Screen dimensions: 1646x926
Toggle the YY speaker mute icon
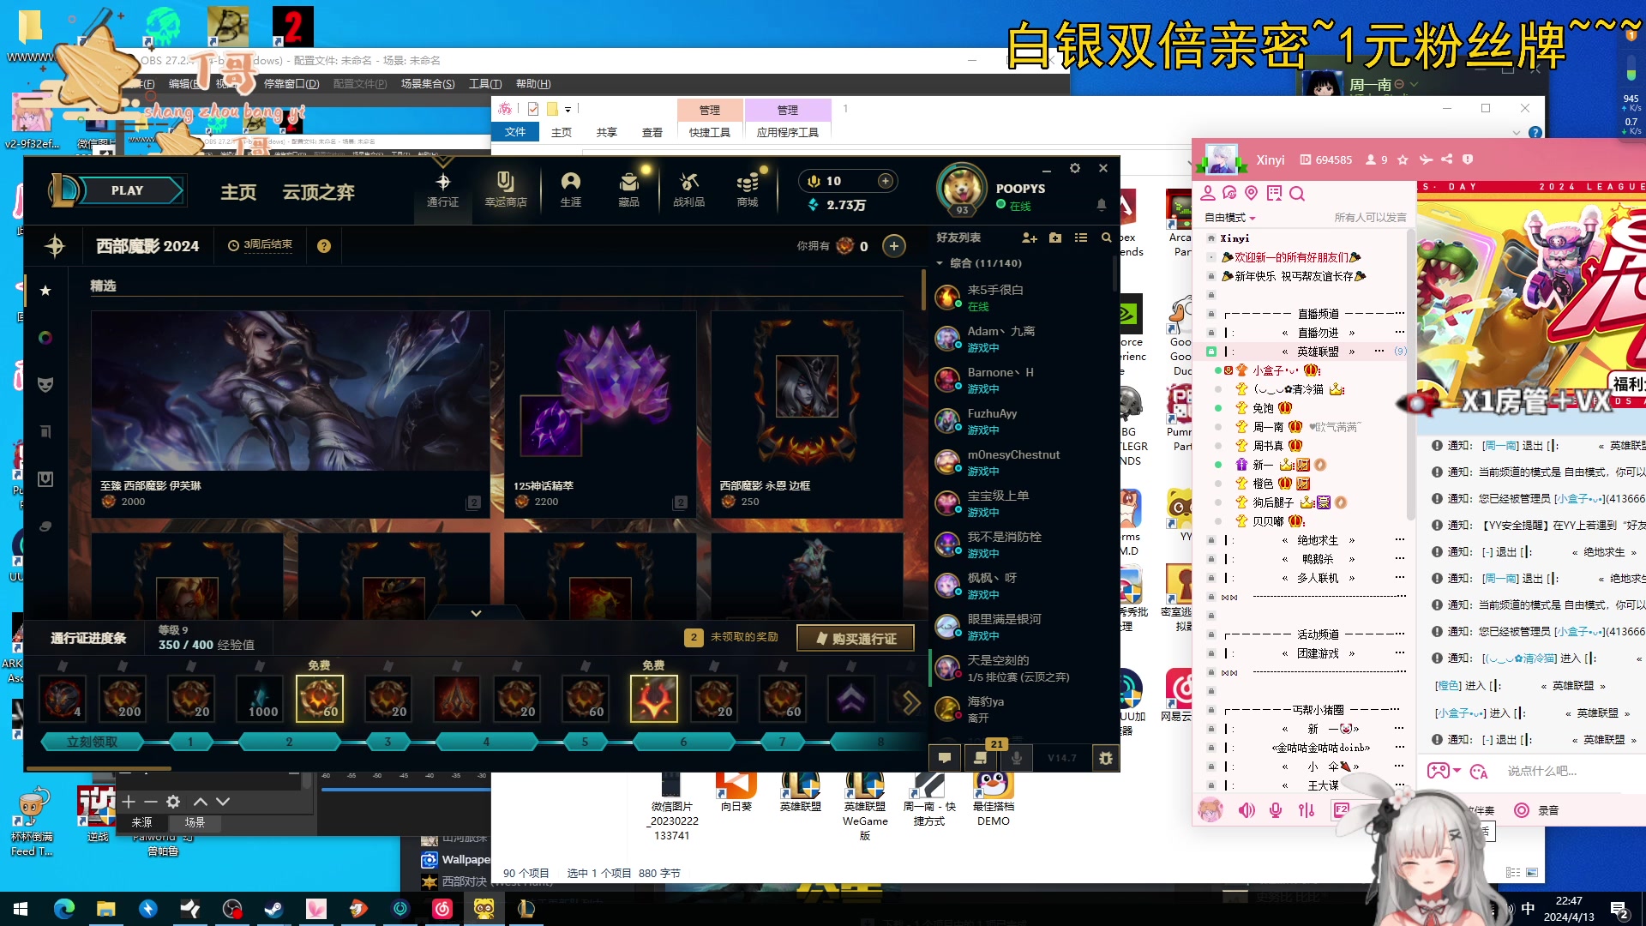tap(1247, 810)
